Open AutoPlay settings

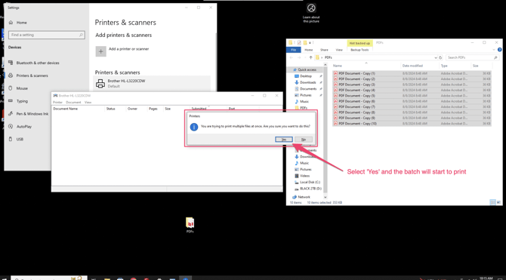click(x=24, y=127)
